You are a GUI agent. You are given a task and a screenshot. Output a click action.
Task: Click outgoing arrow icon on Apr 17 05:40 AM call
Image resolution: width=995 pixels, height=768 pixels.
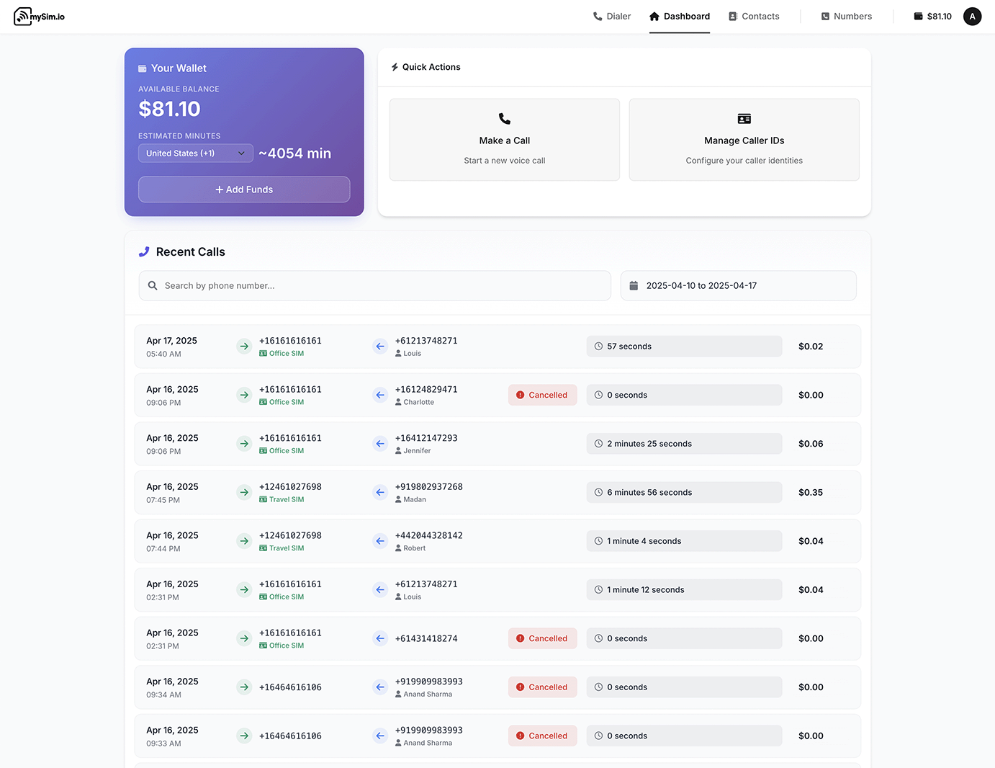[244, 347]
